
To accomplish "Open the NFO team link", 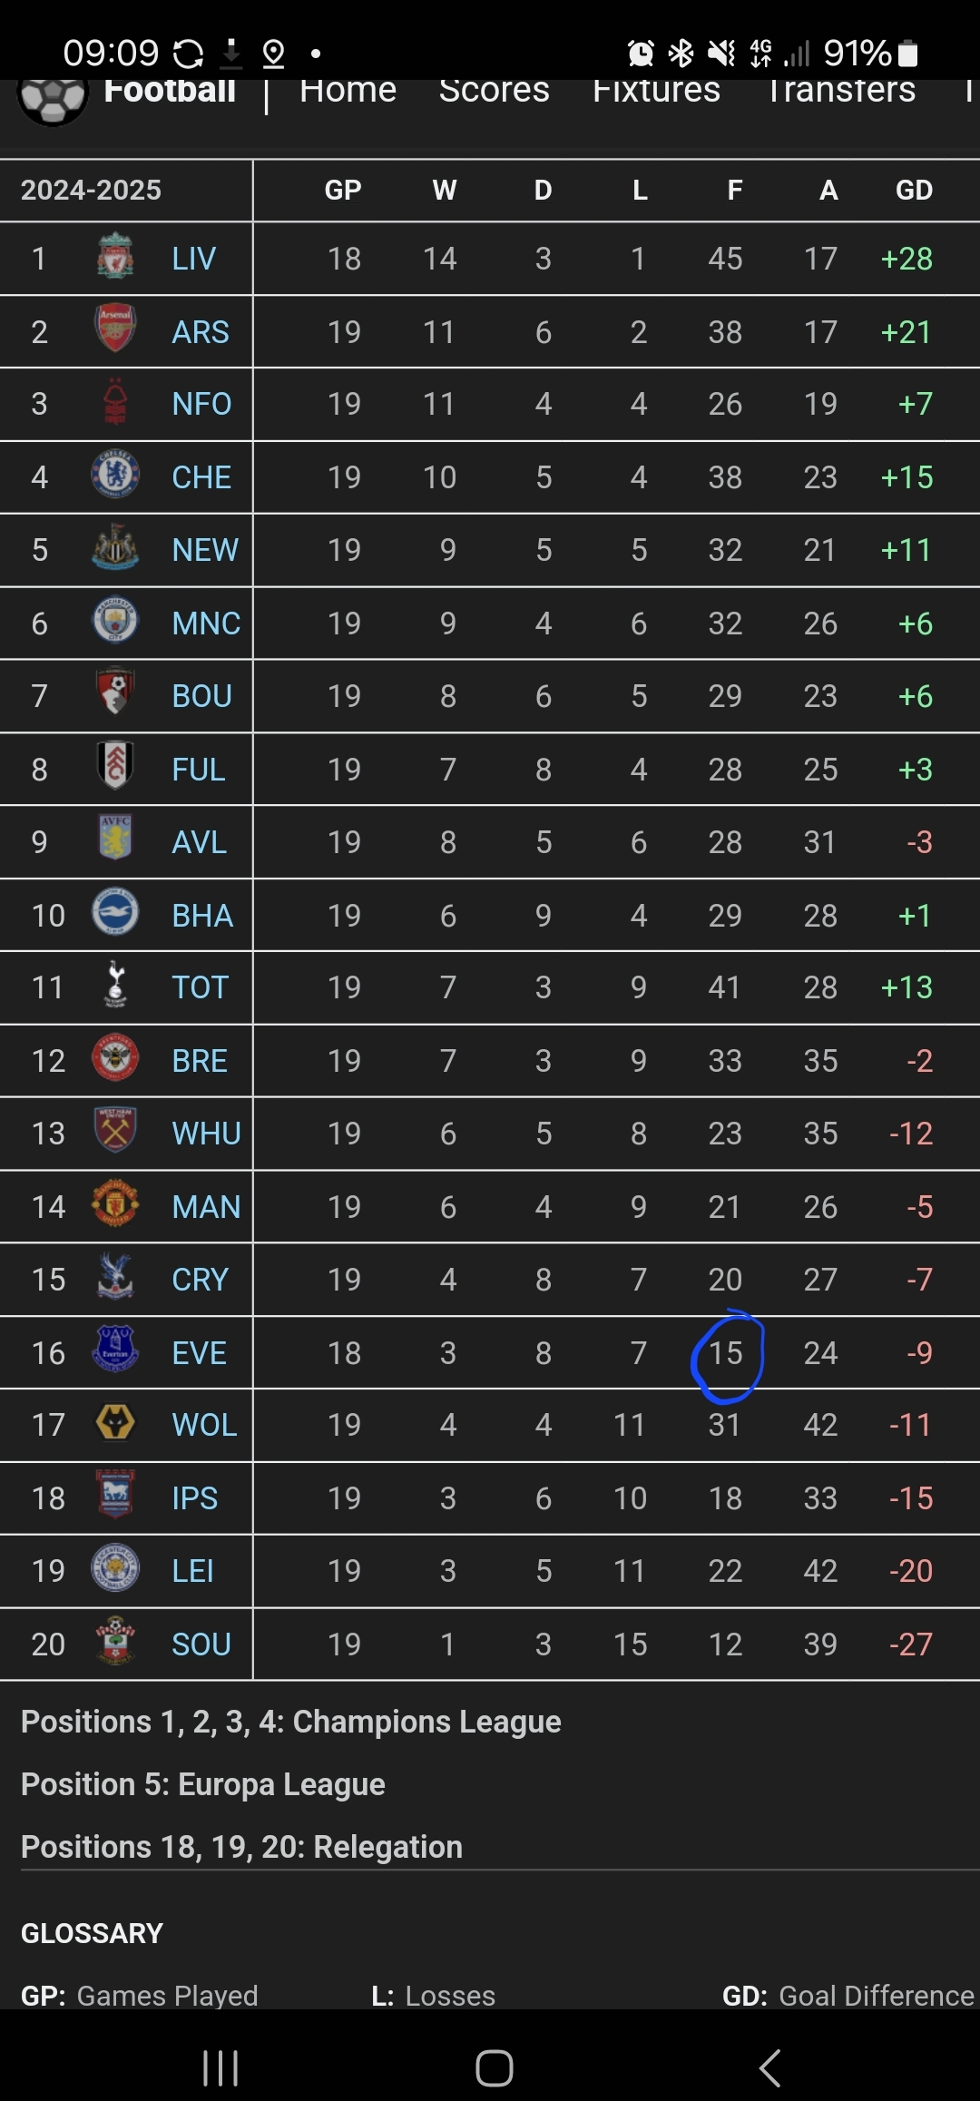I will [201, 404].
